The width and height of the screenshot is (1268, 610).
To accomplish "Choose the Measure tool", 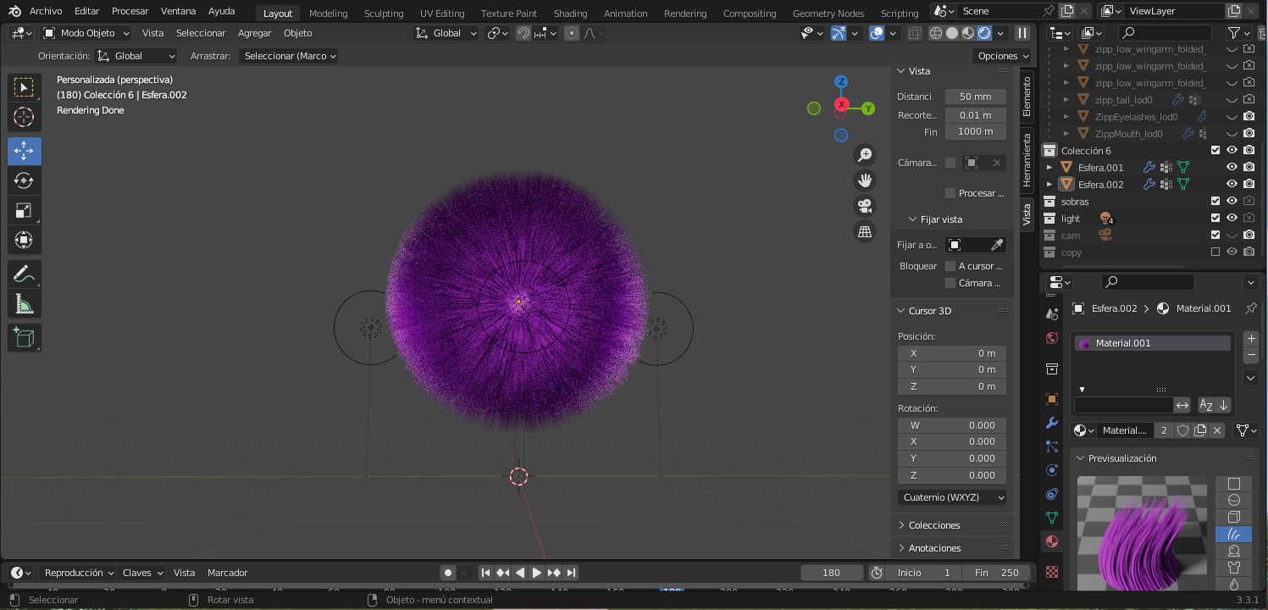I will tap(25, 303).
